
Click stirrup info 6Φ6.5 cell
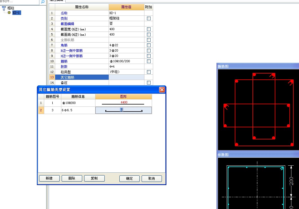[78, 110]
